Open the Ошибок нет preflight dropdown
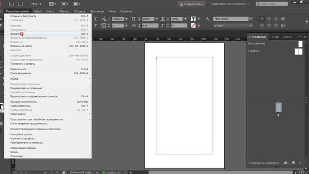309x174 pixels. [x=126, y=173]
